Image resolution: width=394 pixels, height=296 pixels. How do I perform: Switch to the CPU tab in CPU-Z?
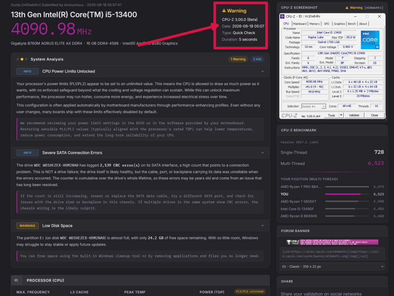[x=286, y=24]
